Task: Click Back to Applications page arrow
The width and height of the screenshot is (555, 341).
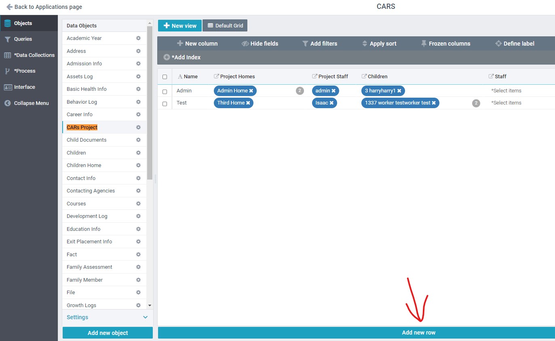Action: [x=9, y=7]
